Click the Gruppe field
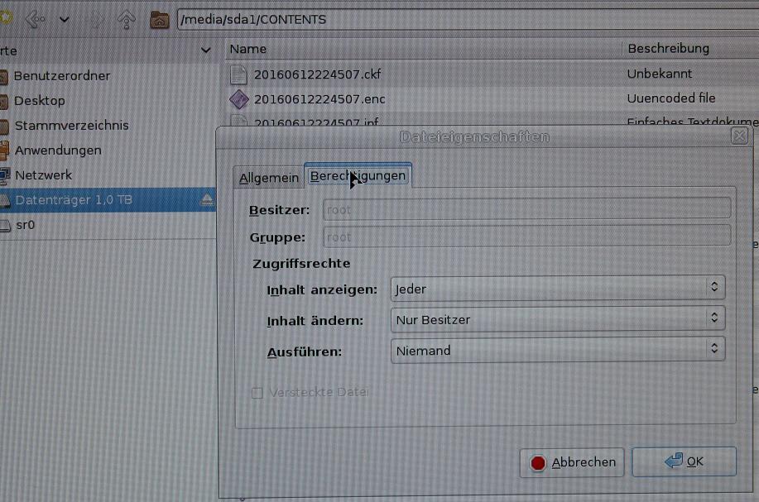This screenshot has width=759, height=502. click(526, 237)
